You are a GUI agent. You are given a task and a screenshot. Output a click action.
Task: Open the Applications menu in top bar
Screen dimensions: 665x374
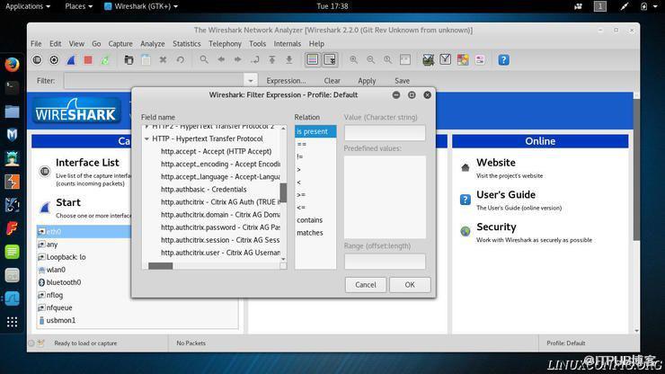click(28, 6)
